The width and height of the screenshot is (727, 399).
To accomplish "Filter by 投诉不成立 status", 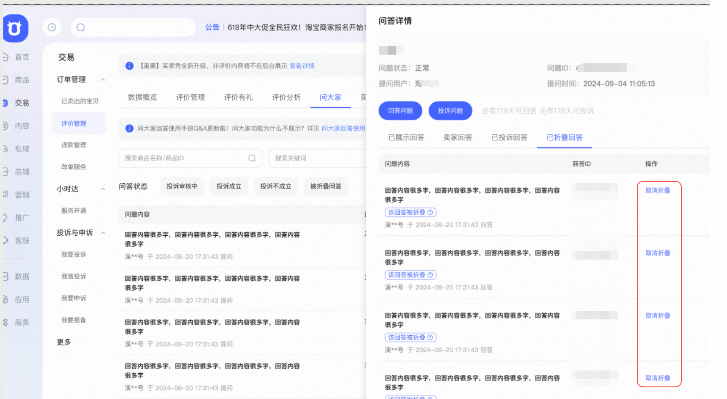I will [276, 186].
